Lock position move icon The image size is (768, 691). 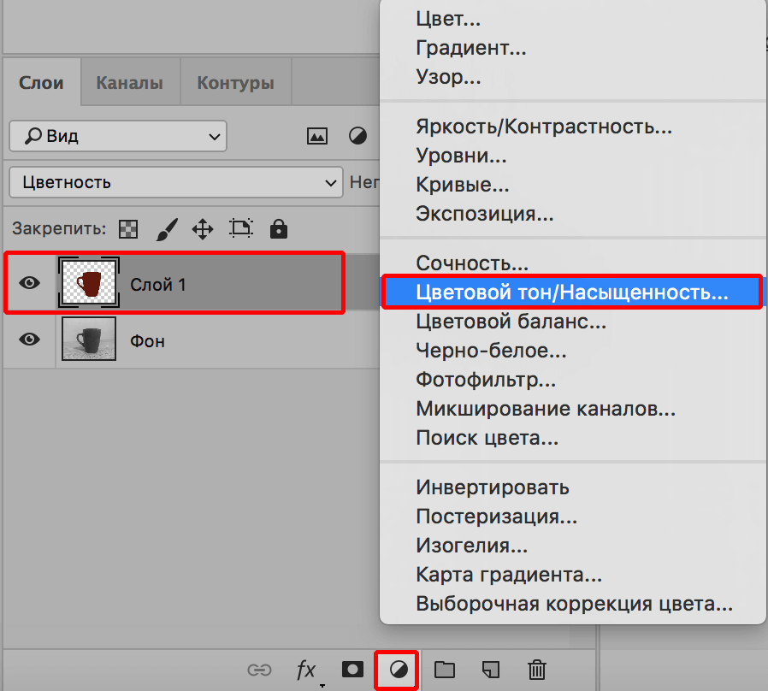203,228
